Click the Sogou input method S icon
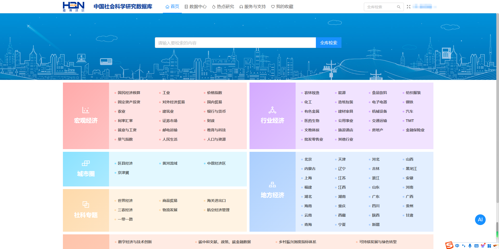Viewport: 499px width, 249px height. tap(449, 245)
